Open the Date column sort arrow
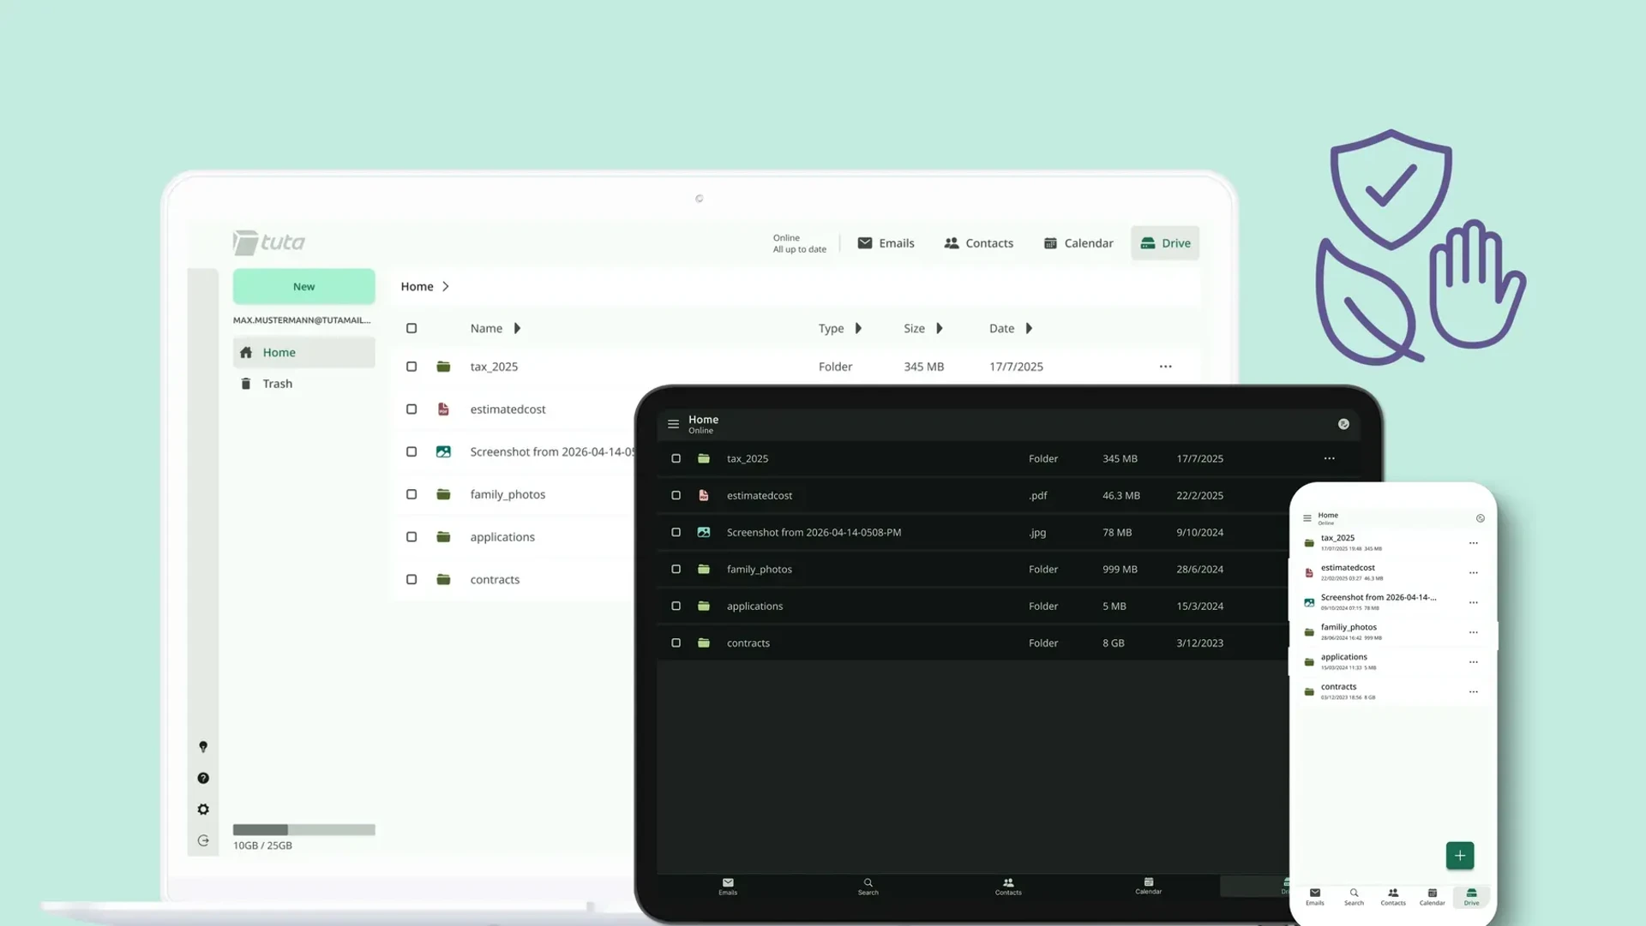 [x=1030, y=328]
